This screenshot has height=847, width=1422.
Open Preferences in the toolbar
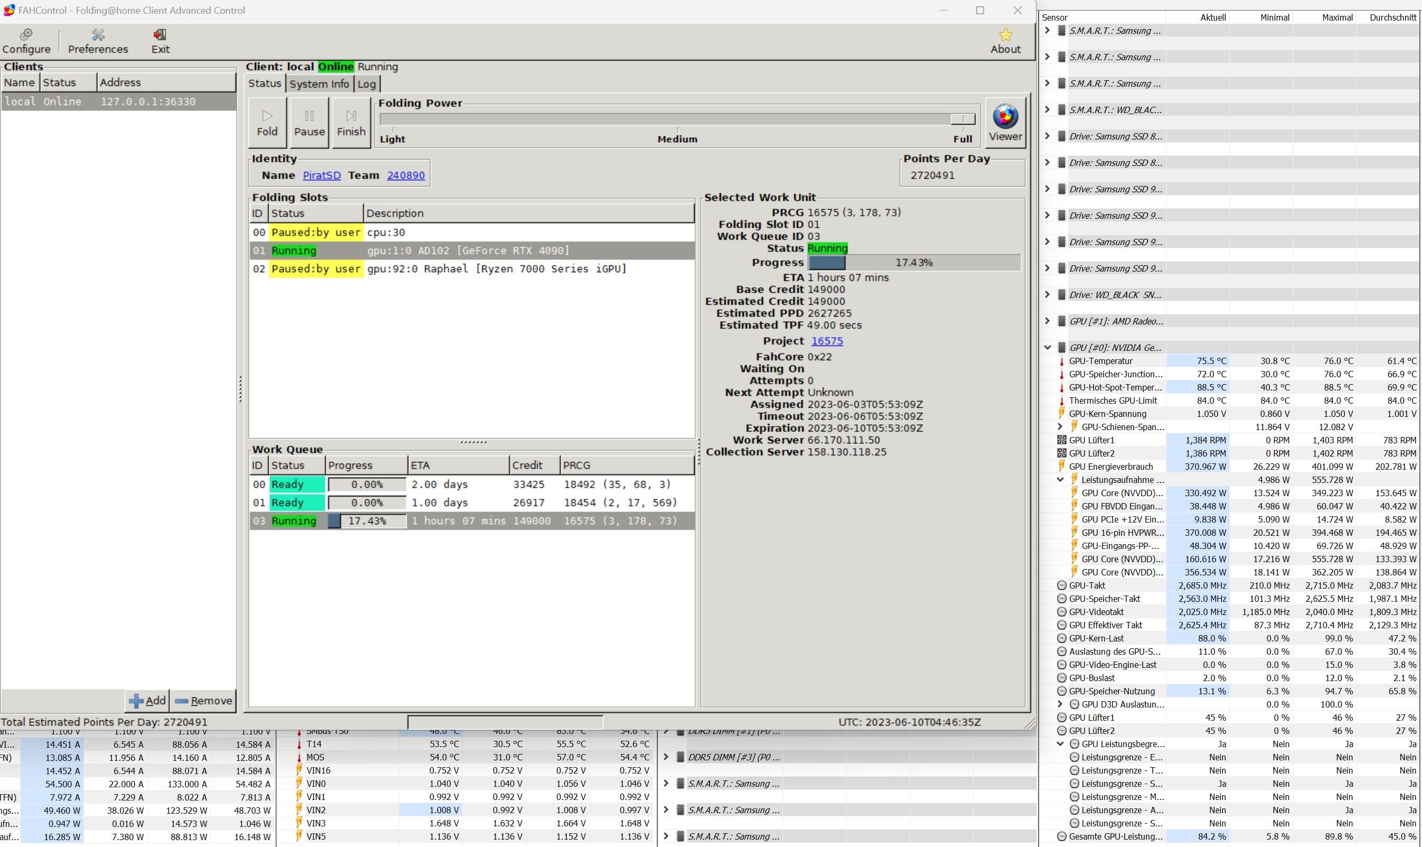[98, 42]
